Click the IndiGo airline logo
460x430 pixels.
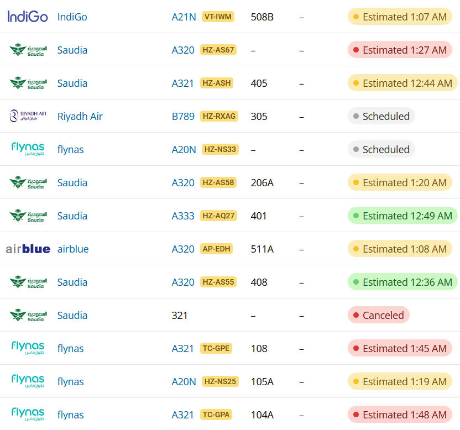point(28,17)
